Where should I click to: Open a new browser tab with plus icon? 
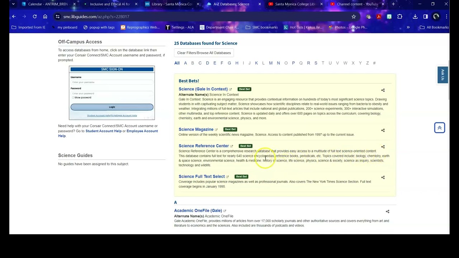(x=393, y=4)
